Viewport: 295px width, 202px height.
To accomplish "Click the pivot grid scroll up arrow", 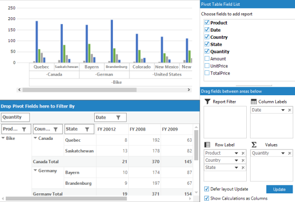I will click(x=196, y=127).
